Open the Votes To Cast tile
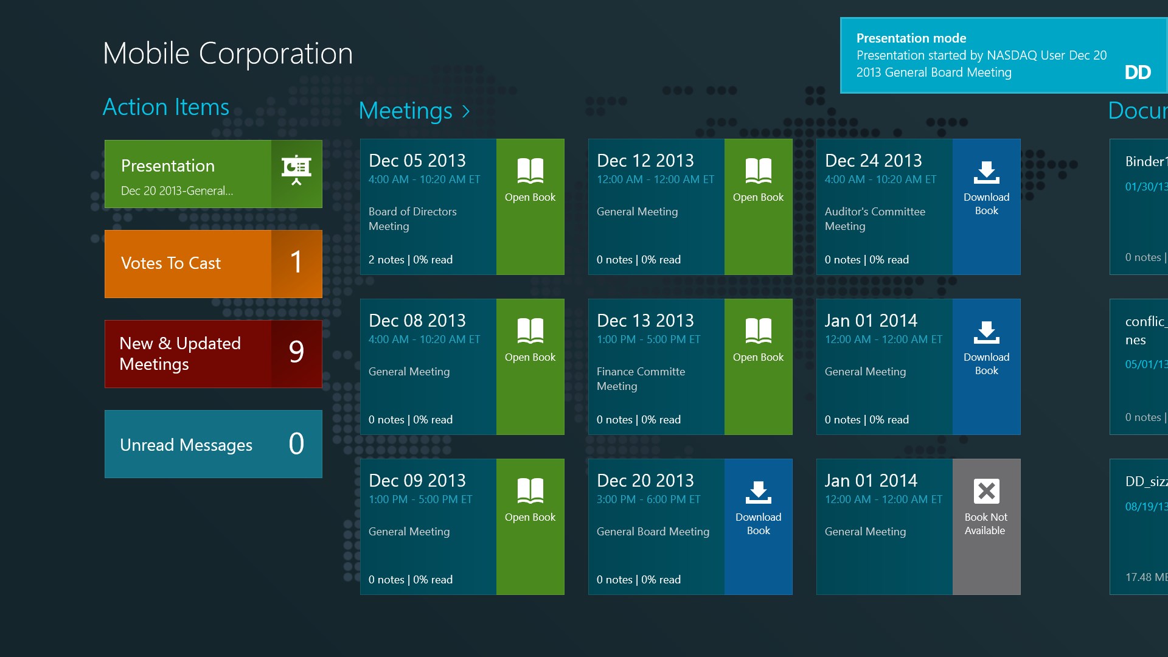 [213, 263]
